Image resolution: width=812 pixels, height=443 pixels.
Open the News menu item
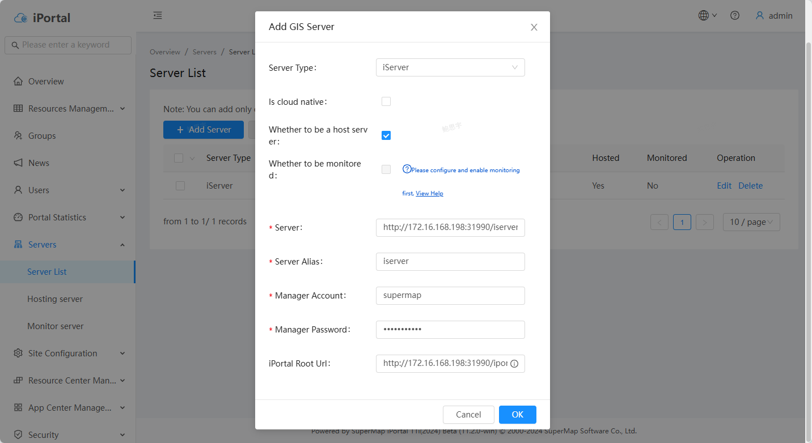click(67, 163)
